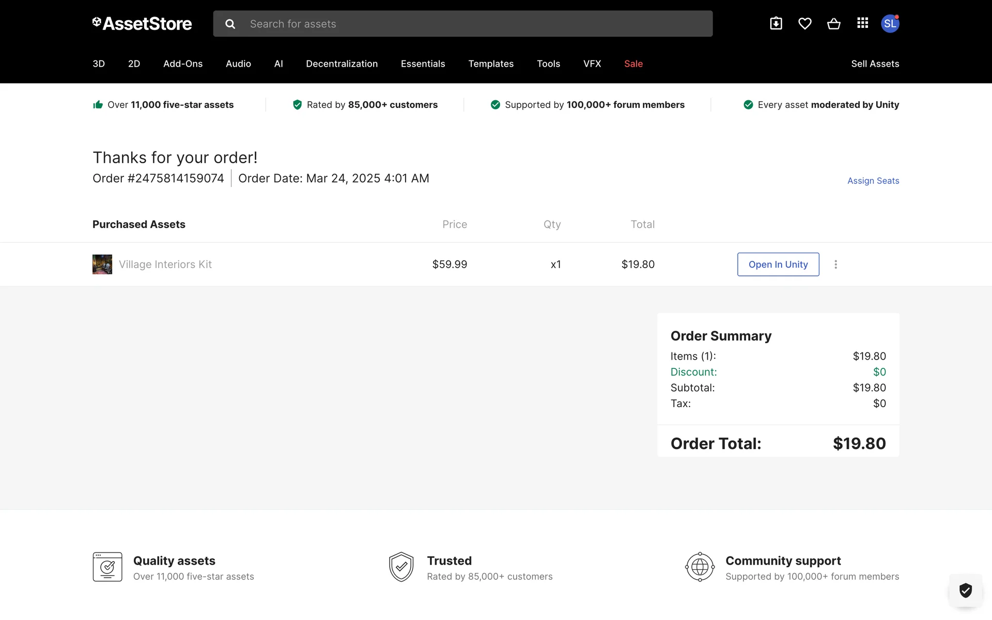Go to the Sale section
Image resolution: width=992 pixels, height=620 pixels.
pyautogui.click(x=633, y=64)
